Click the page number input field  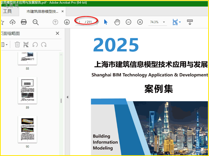pyautogui.click(x=80, y=22)
